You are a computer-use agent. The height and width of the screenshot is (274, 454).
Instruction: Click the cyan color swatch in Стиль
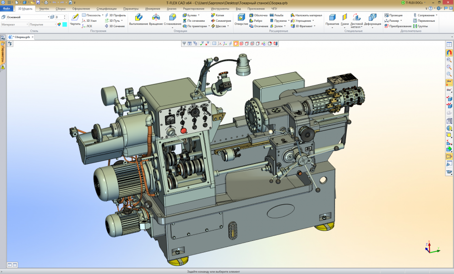64,24
